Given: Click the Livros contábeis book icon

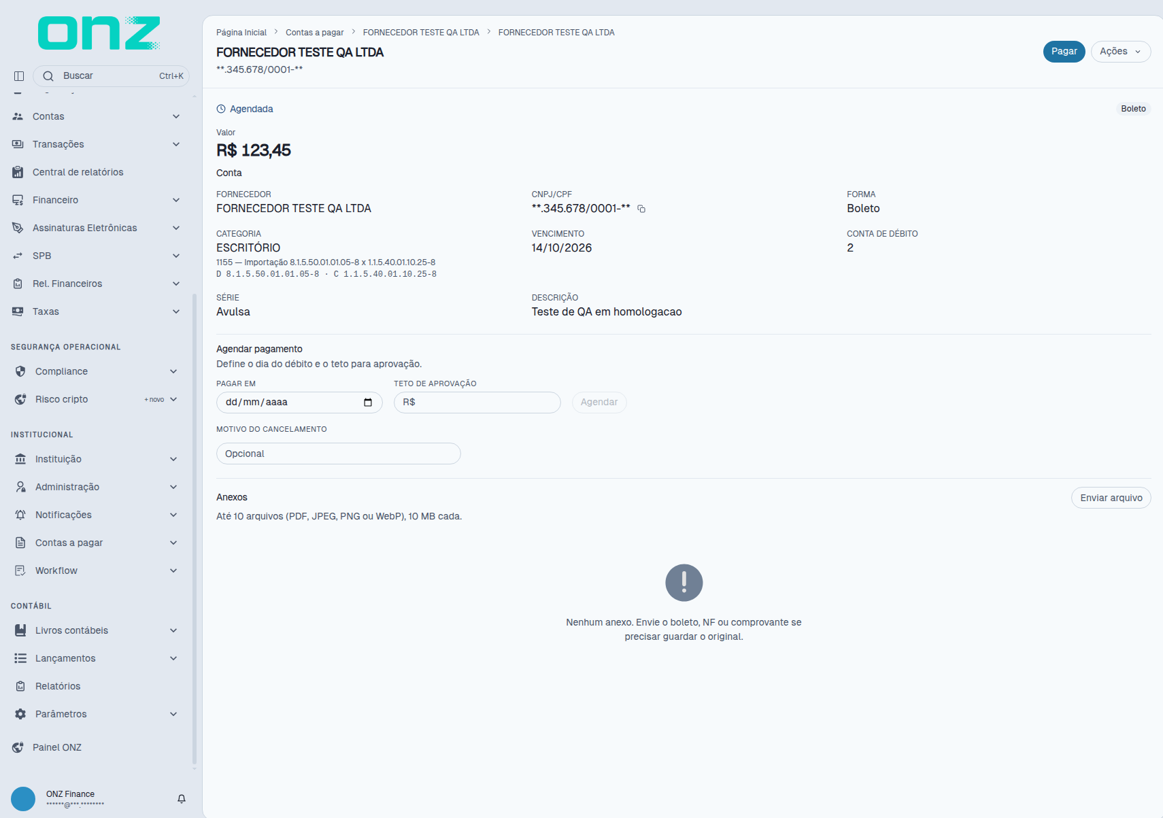Looking at the screenshot, I should pyautogui.click(x=20, y=630).
